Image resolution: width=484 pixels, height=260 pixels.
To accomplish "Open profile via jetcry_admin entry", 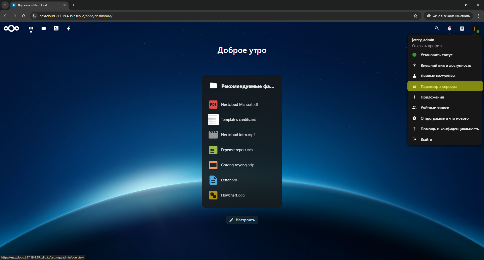I will [445, 43].
